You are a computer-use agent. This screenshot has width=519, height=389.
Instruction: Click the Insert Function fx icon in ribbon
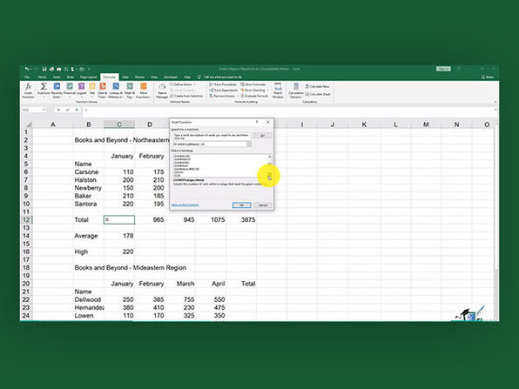point(28,90)
